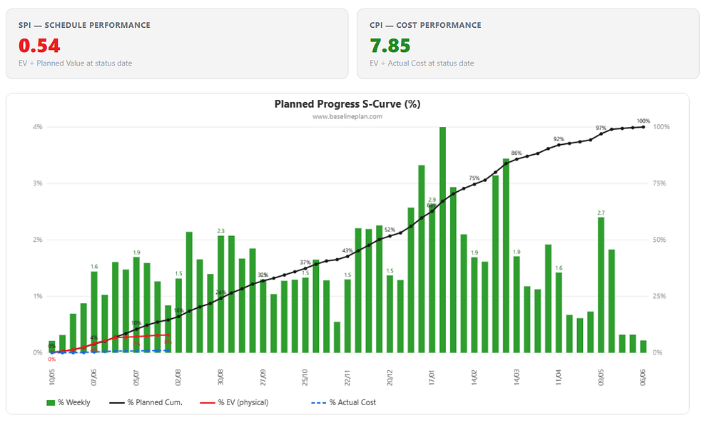
Task: Click the 27/09 date on the x-axis
Action: 263,377
